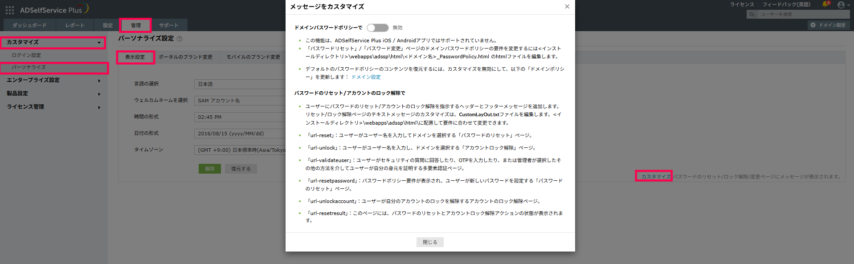Image resolution: width=854 pixels, height=264 pixels.
Task: Open the notification bell icon
Action: click(x=825, y=4)
